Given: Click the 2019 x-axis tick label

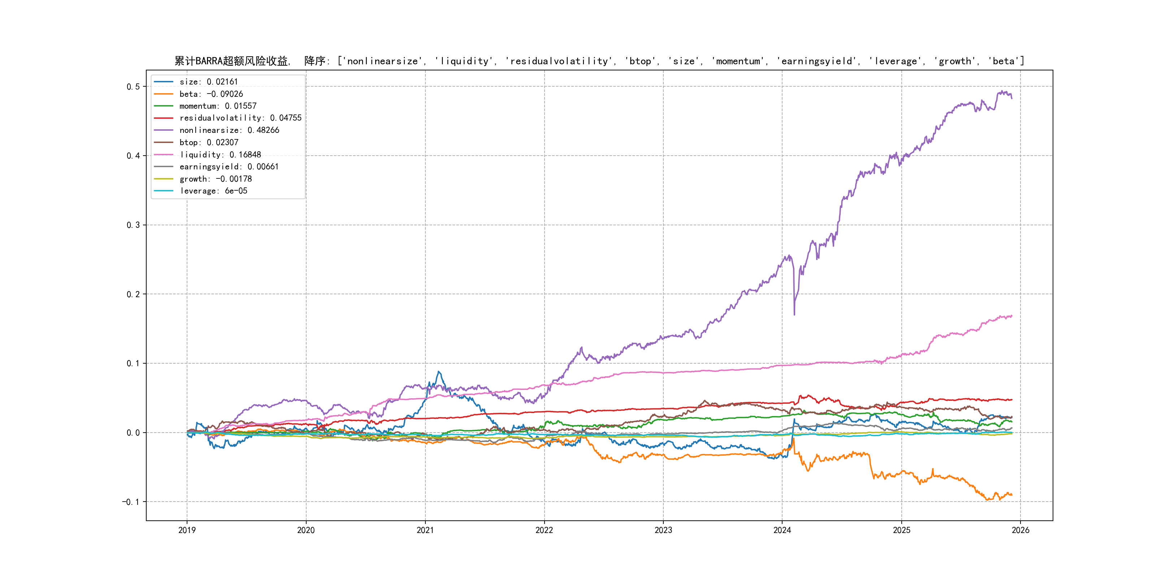Looking at the screenshot, I should coord(187,530).
